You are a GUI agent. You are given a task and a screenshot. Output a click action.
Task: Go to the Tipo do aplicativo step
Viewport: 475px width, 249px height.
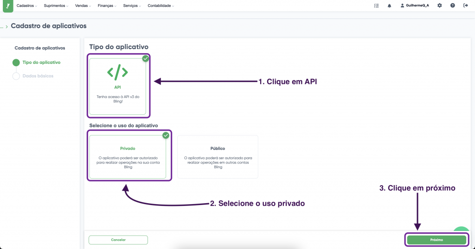tap(41, 62)
